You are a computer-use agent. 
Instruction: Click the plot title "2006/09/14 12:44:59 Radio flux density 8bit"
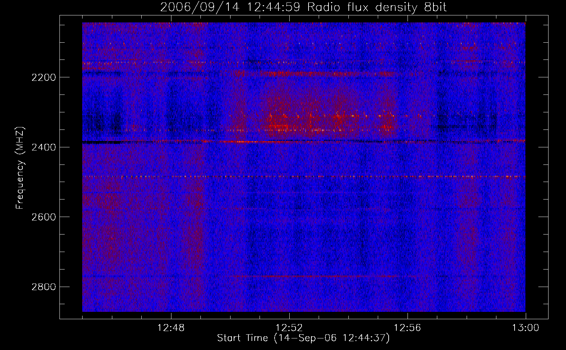click(303, 7)
